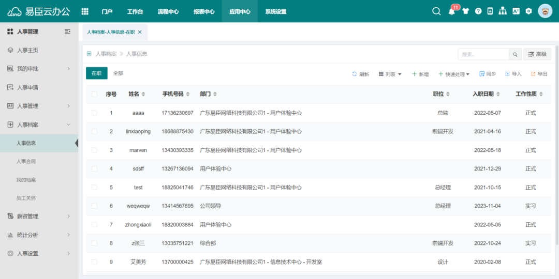Click into the 搜索 input field
This screenshot has height=279, width=559.
[x=483, y=54]
